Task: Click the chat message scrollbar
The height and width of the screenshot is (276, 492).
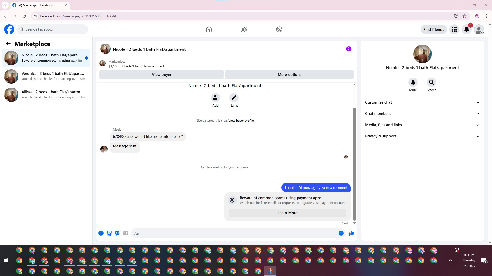Action: pos(354,164)
